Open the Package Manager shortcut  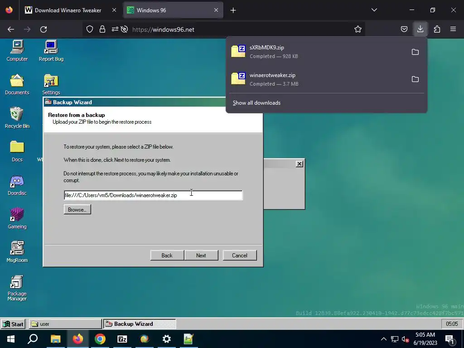[x=17, y=288]
